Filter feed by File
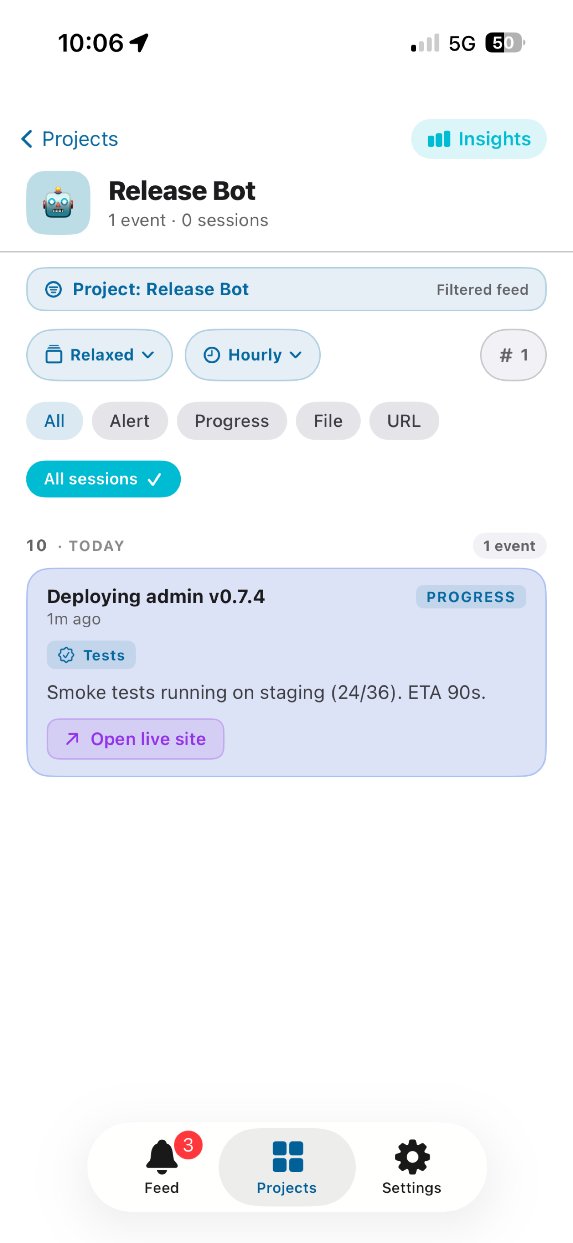The width and height of the screenshot is (573, 1243). coord(328,421)
